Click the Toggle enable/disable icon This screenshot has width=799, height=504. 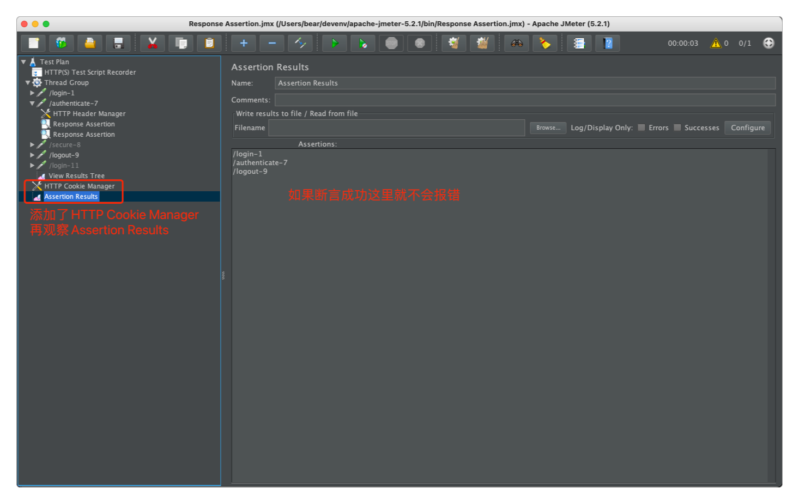pyautogui.click(x=300, y=43)
